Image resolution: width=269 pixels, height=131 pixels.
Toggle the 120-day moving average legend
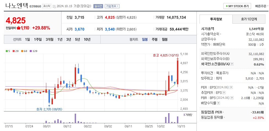pyautogui.click(x=33, y=51)
